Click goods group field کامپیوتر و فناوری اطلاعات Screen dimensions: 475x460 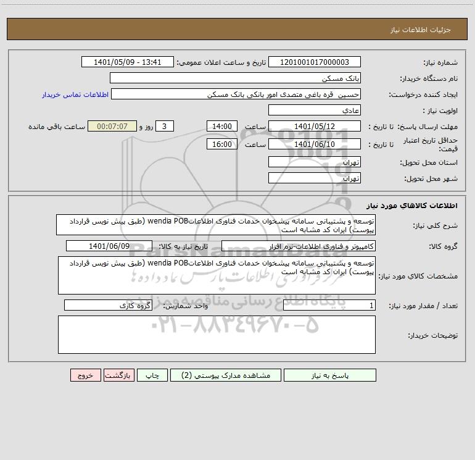299,246
